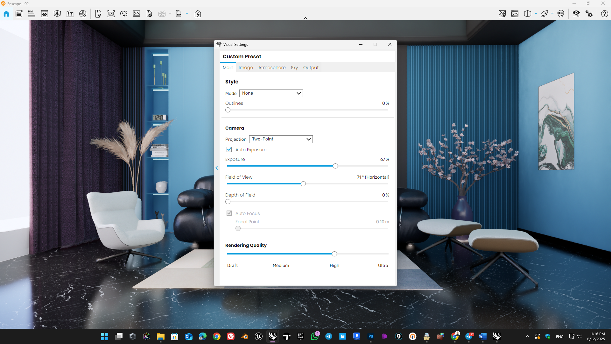This screenshot has height=344, width=611.
Task: Click the wing Navigation mode icon
Action: (x=544, y=14)
